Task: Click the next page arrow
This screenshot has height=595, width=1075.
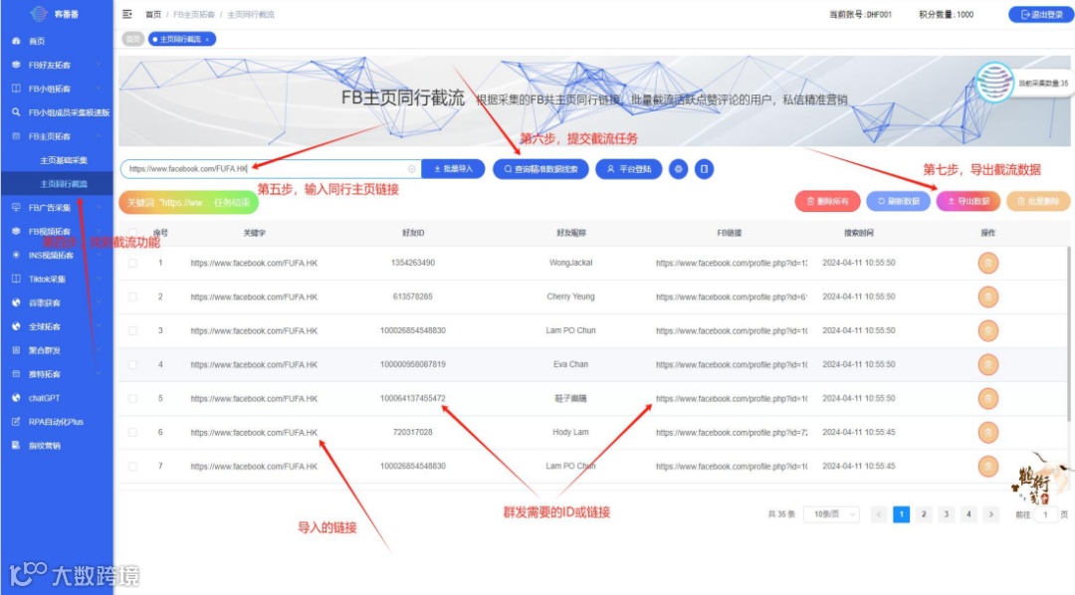Action: (990, 514)
